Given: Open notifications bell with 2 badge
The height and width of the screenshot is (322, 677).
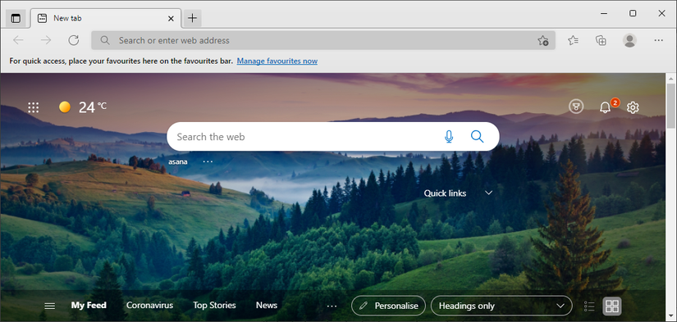Looking at the screenshot, I should (x=606, y=107).
